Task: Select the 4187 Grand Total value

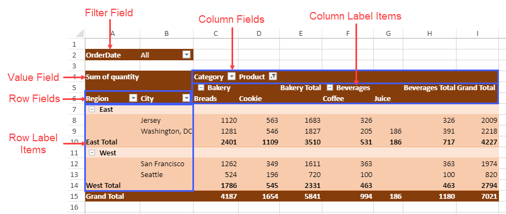Action: click(x=229, y=197)
